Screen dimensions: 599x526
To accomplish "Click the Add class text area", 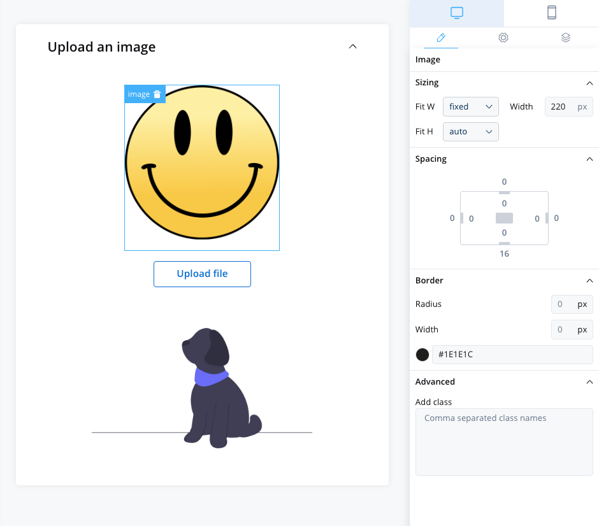I will [504, 442].
